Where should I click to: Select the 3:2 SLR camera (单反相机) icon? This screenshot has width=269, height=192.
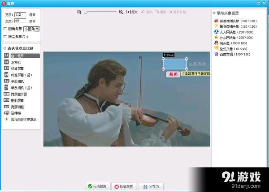pos(6,81)
